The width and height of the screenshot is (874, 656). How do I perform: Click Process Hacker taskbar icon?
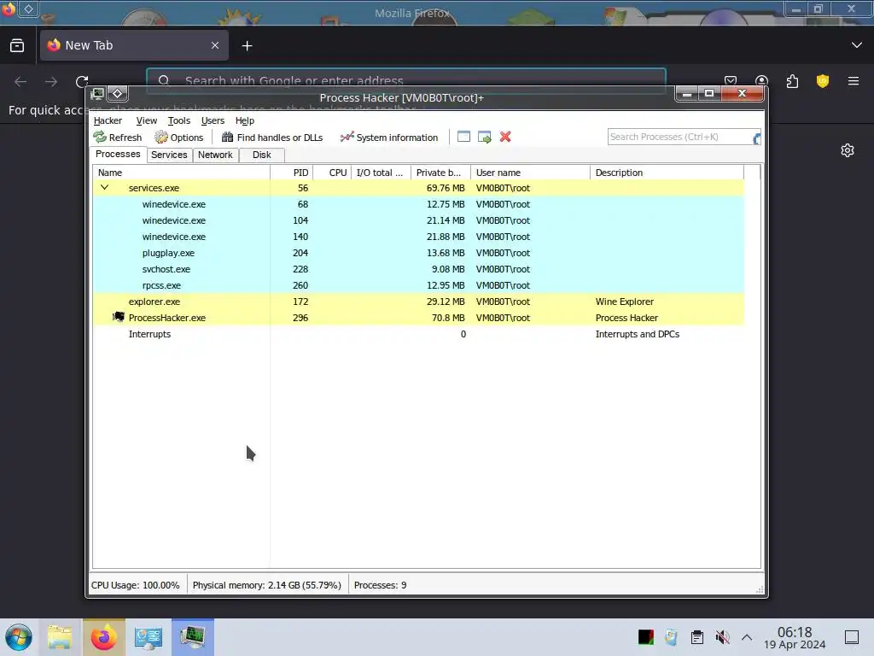(192, 637)
